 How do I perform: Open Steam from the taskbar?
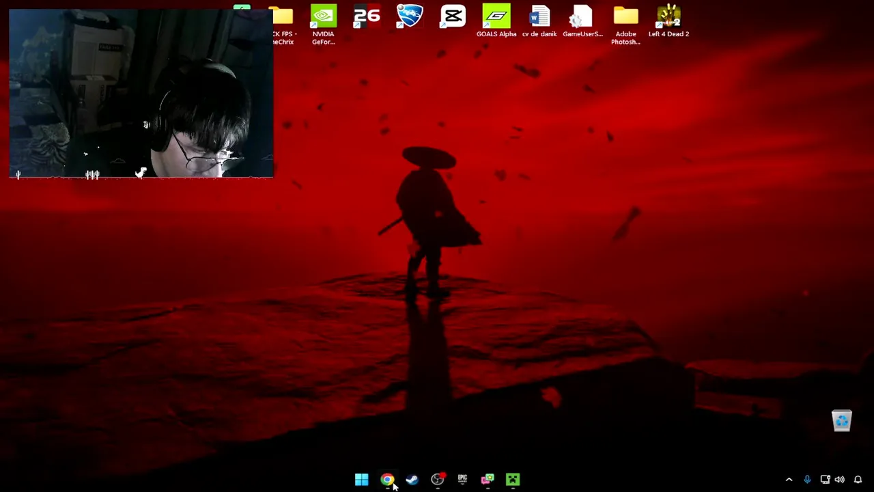click(x=412, y=480)
